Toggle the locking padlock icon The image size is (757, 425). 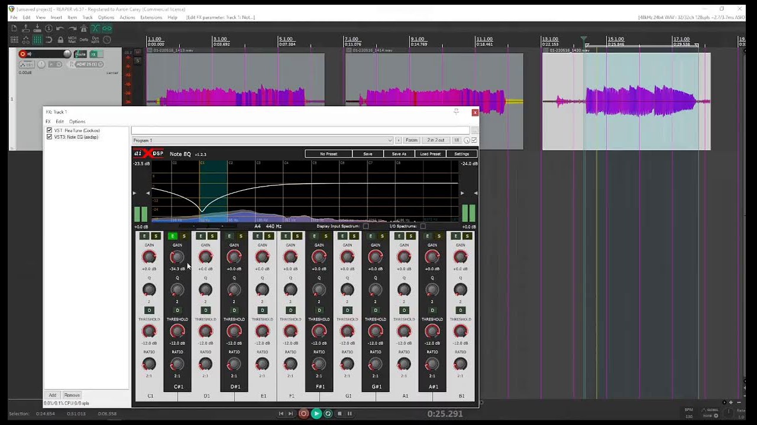(60, 40)
